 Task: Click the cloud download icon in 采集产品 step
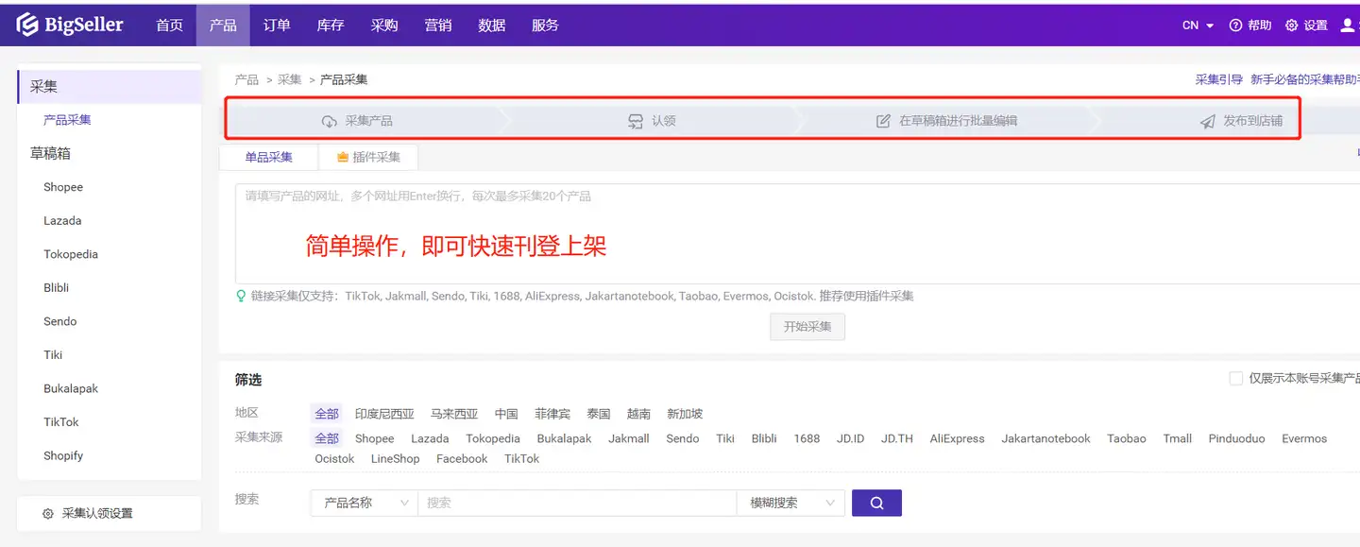(x=330, y=121)
